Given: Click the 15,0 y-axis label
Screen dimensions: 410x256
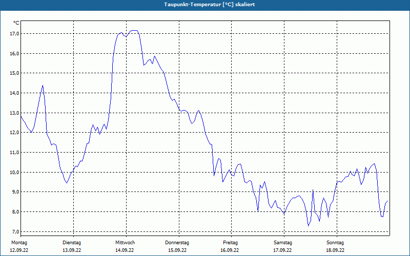Looking at the screenshot, I should [x=15, y=73].
